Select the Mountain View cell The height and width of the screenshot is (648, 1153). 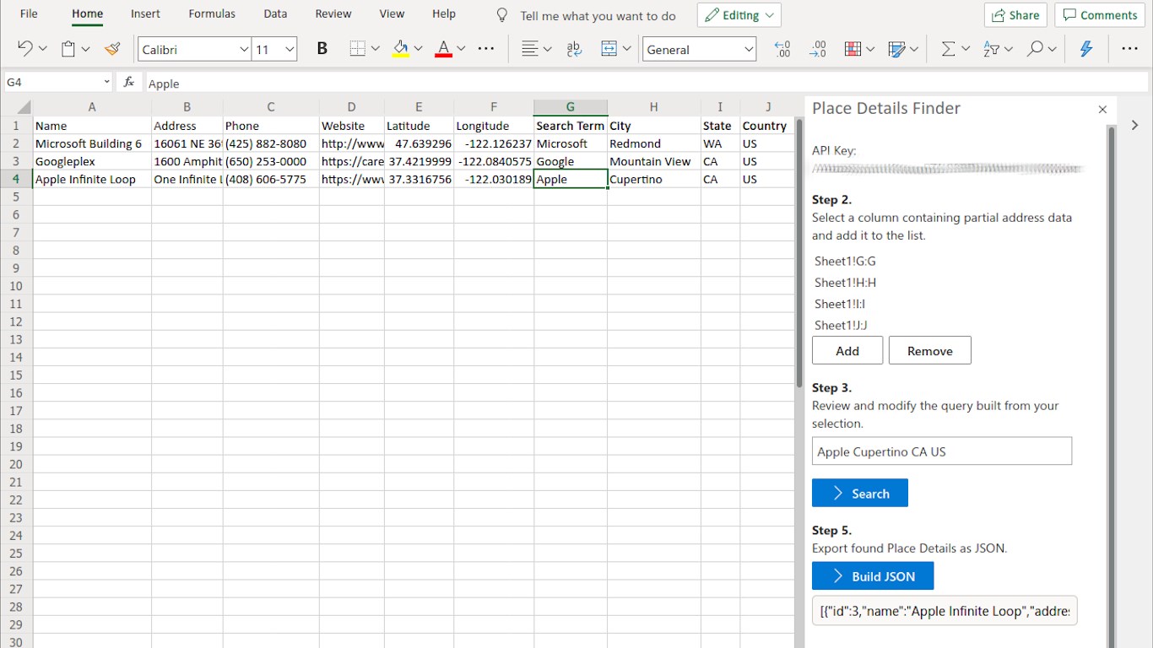[654, 161]
